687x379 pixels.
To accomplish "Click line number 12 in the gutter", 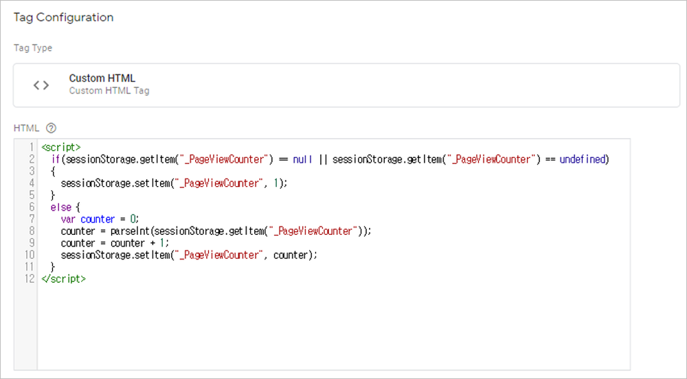I will point(30,279).
